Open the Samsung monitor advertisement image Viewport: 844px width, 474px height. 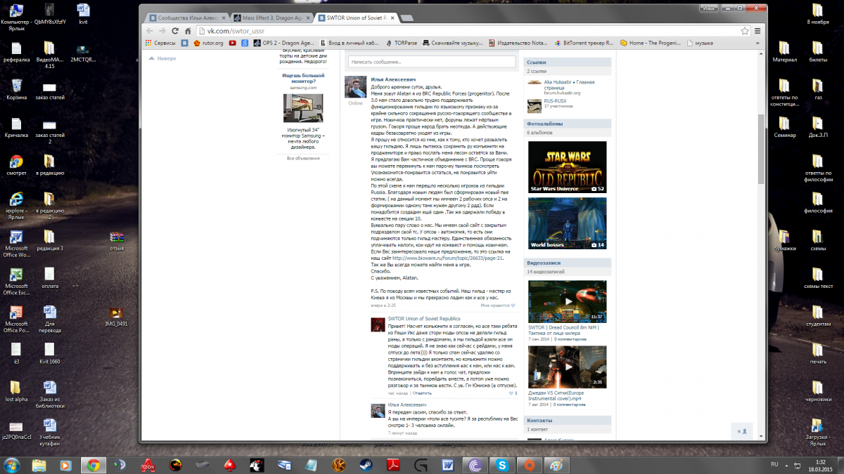pos(303,108)
